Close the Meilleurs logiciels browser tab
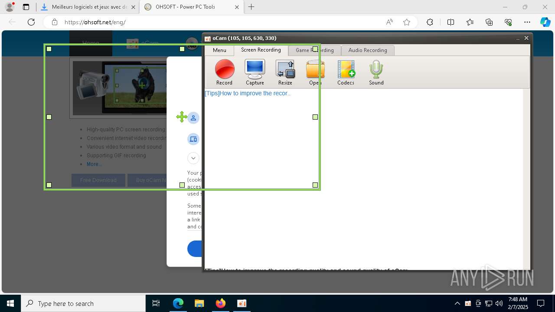The image size is (555, 312). coord(134,7)
